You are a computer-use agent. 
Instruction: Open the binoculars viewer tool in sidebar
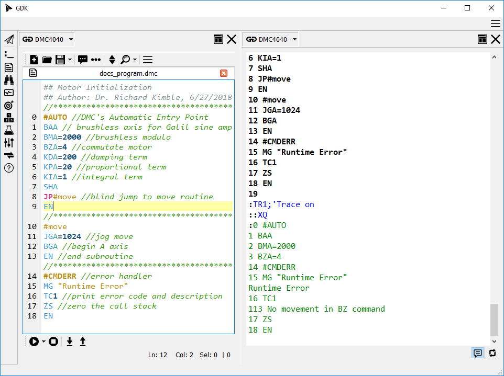click(x=9, y=80)
